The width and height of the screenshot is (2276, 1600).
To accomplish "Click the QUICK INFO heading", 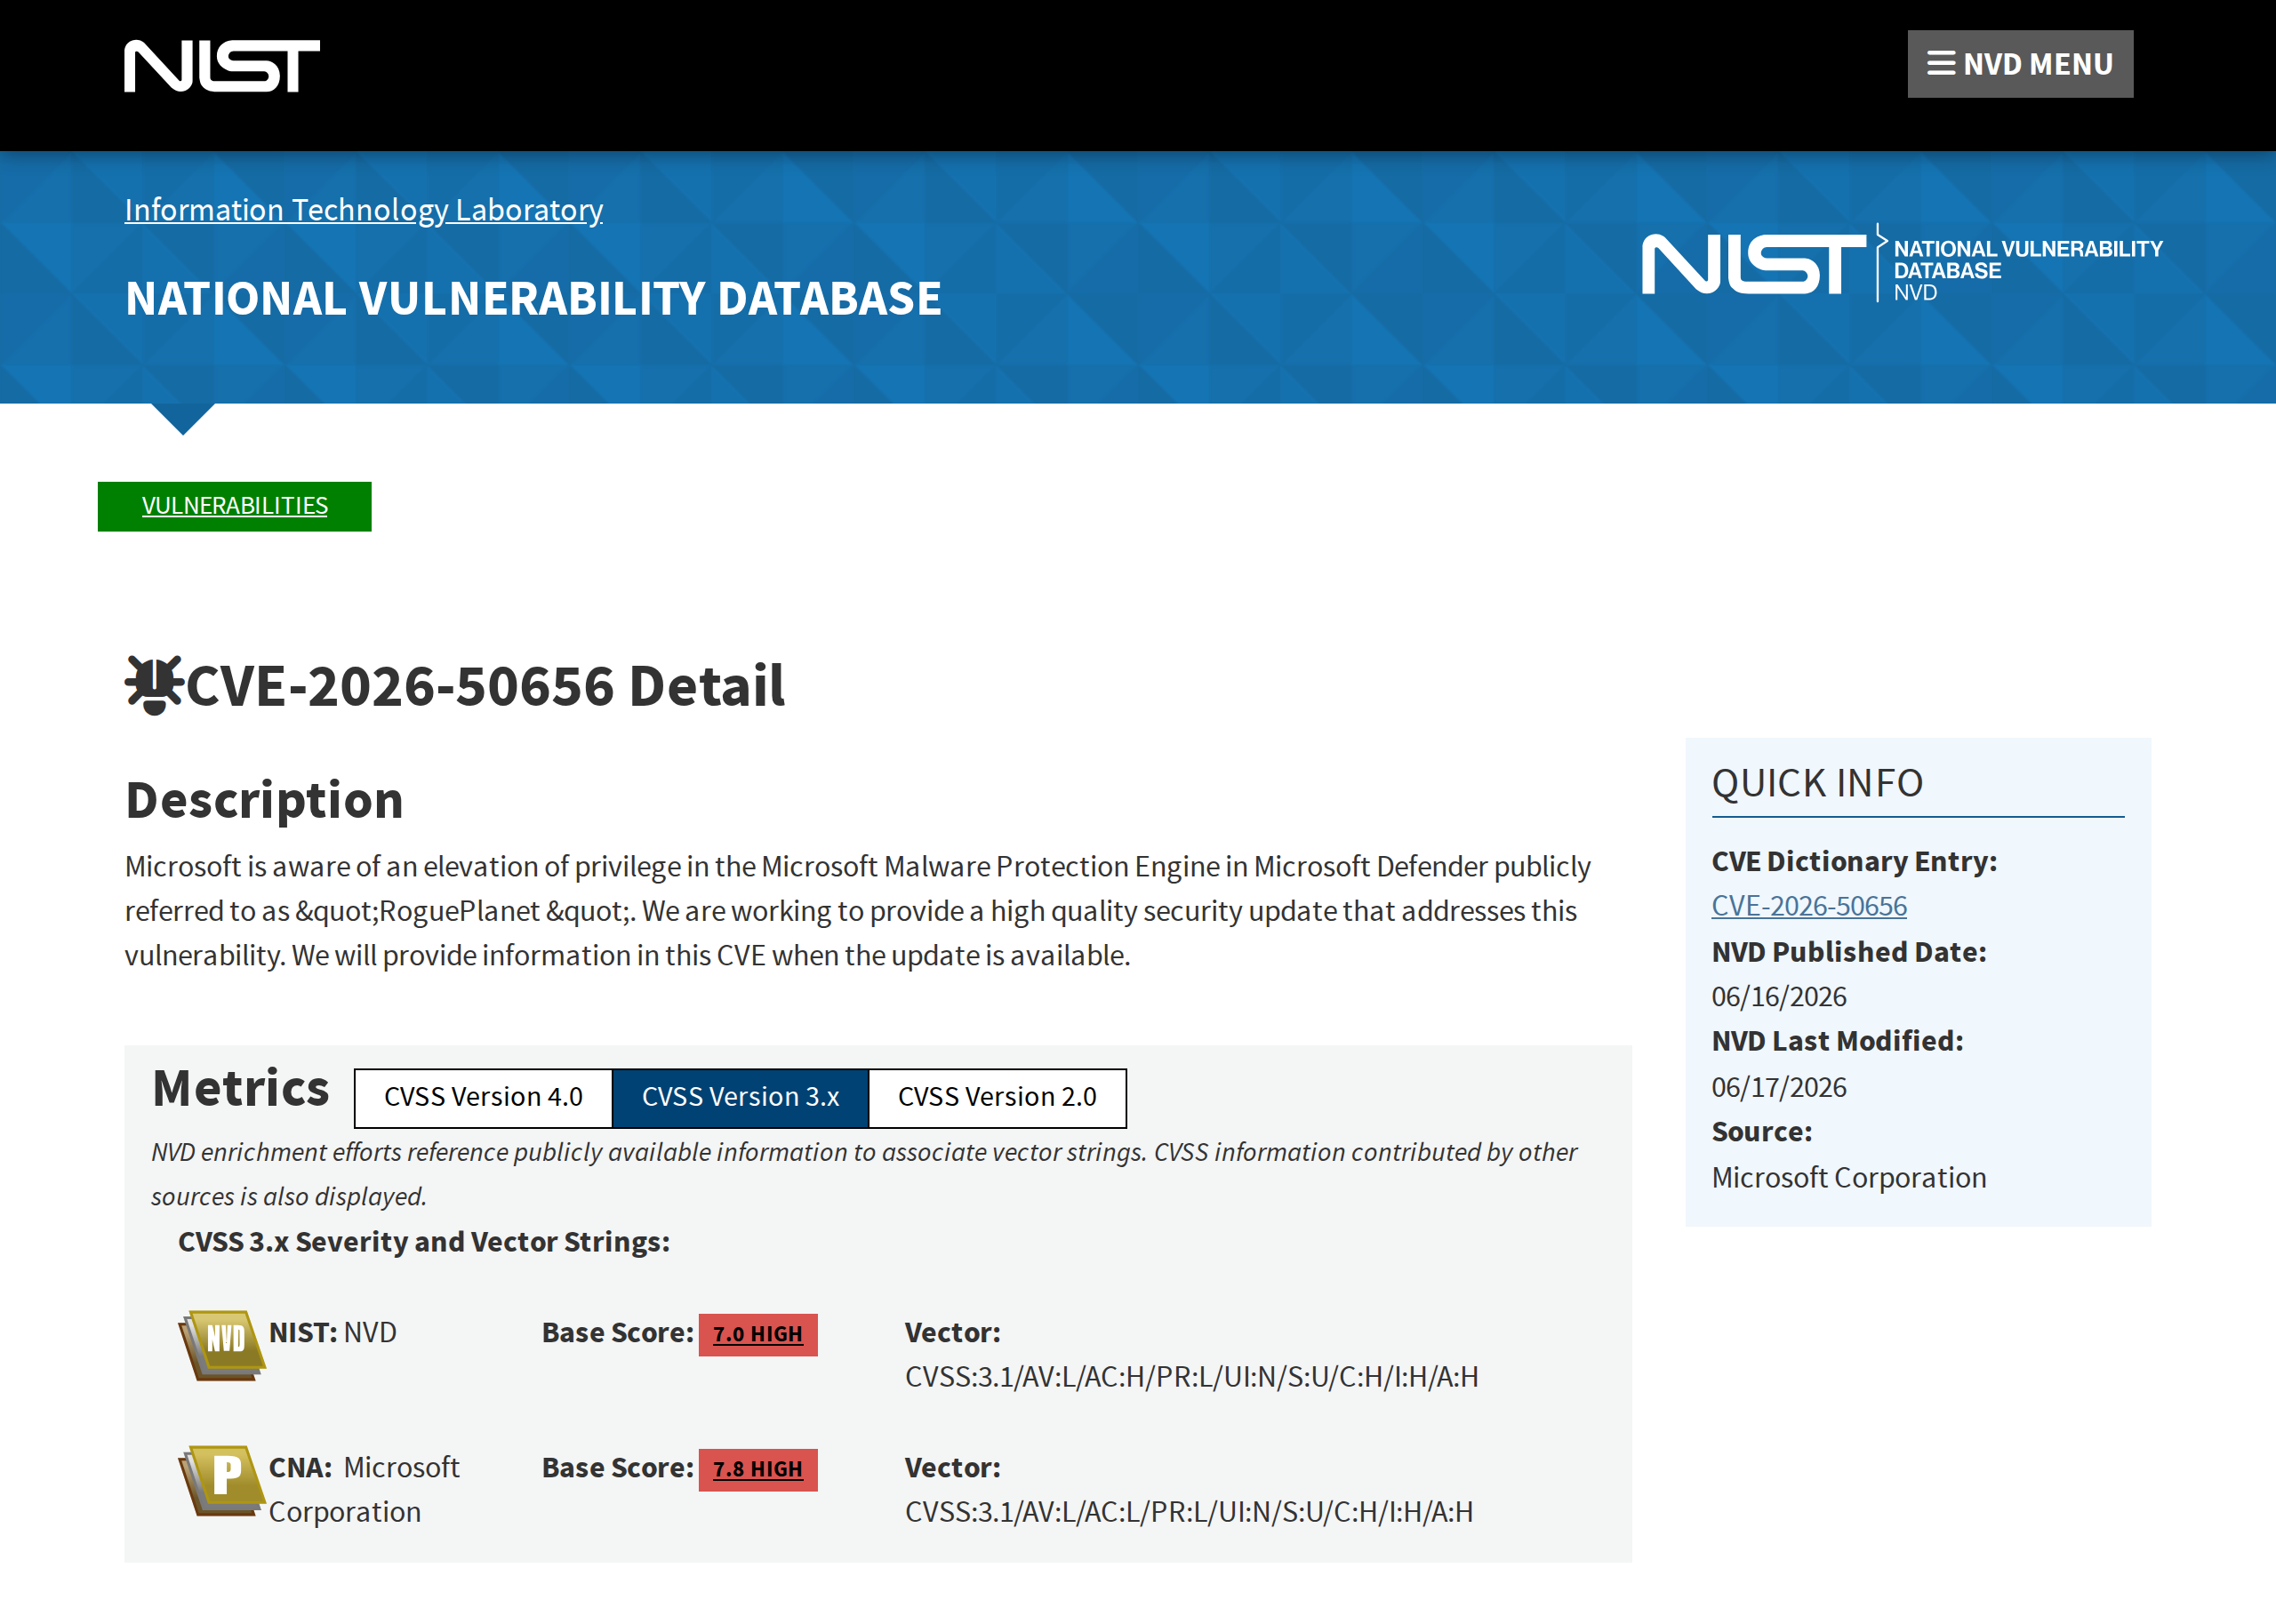I will pos(1817,783).
